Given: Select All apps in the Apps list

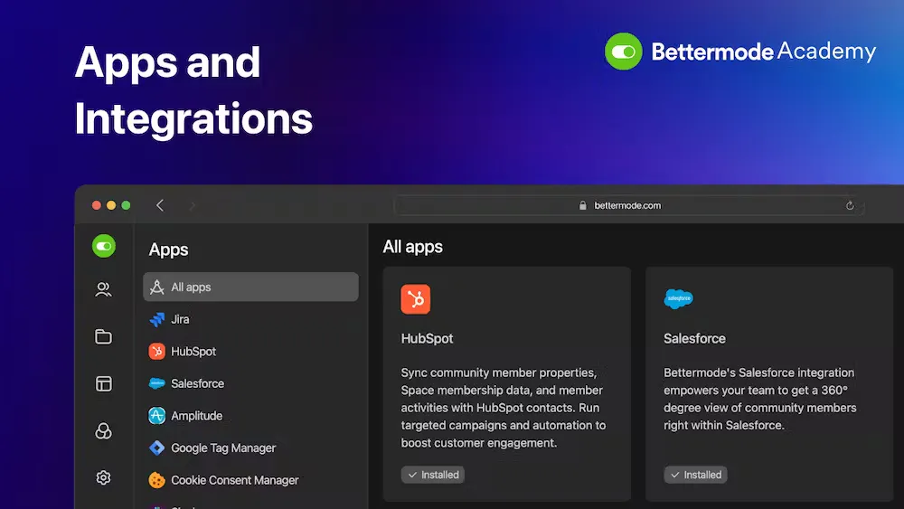Looking at the screenshot, I should tap(250, 287).
